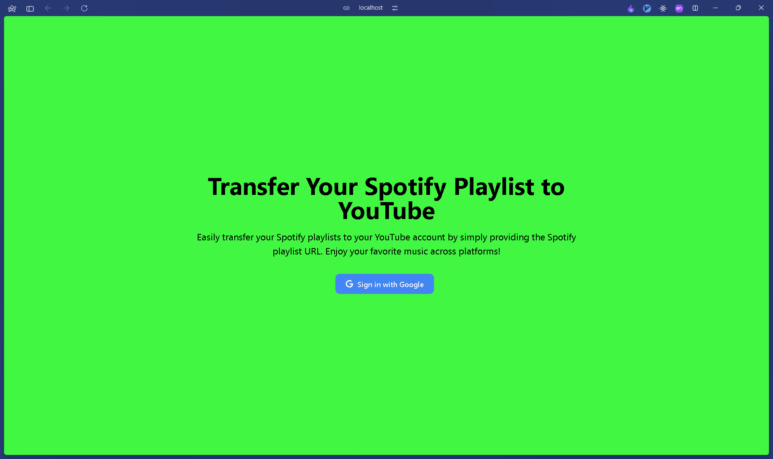Restore down the browser window
The image size is (773, 459).
pos(738,8)
